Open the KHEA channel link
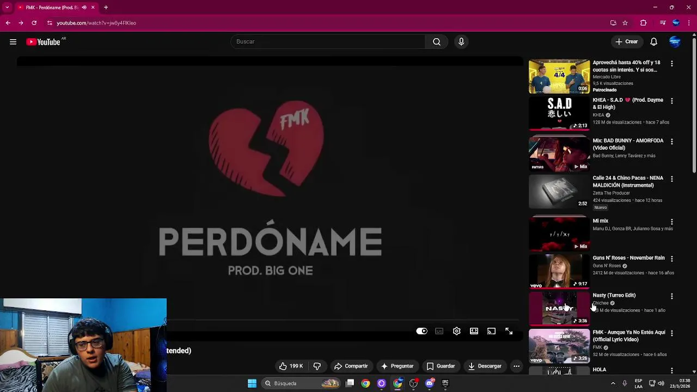 tap(598, 115)
